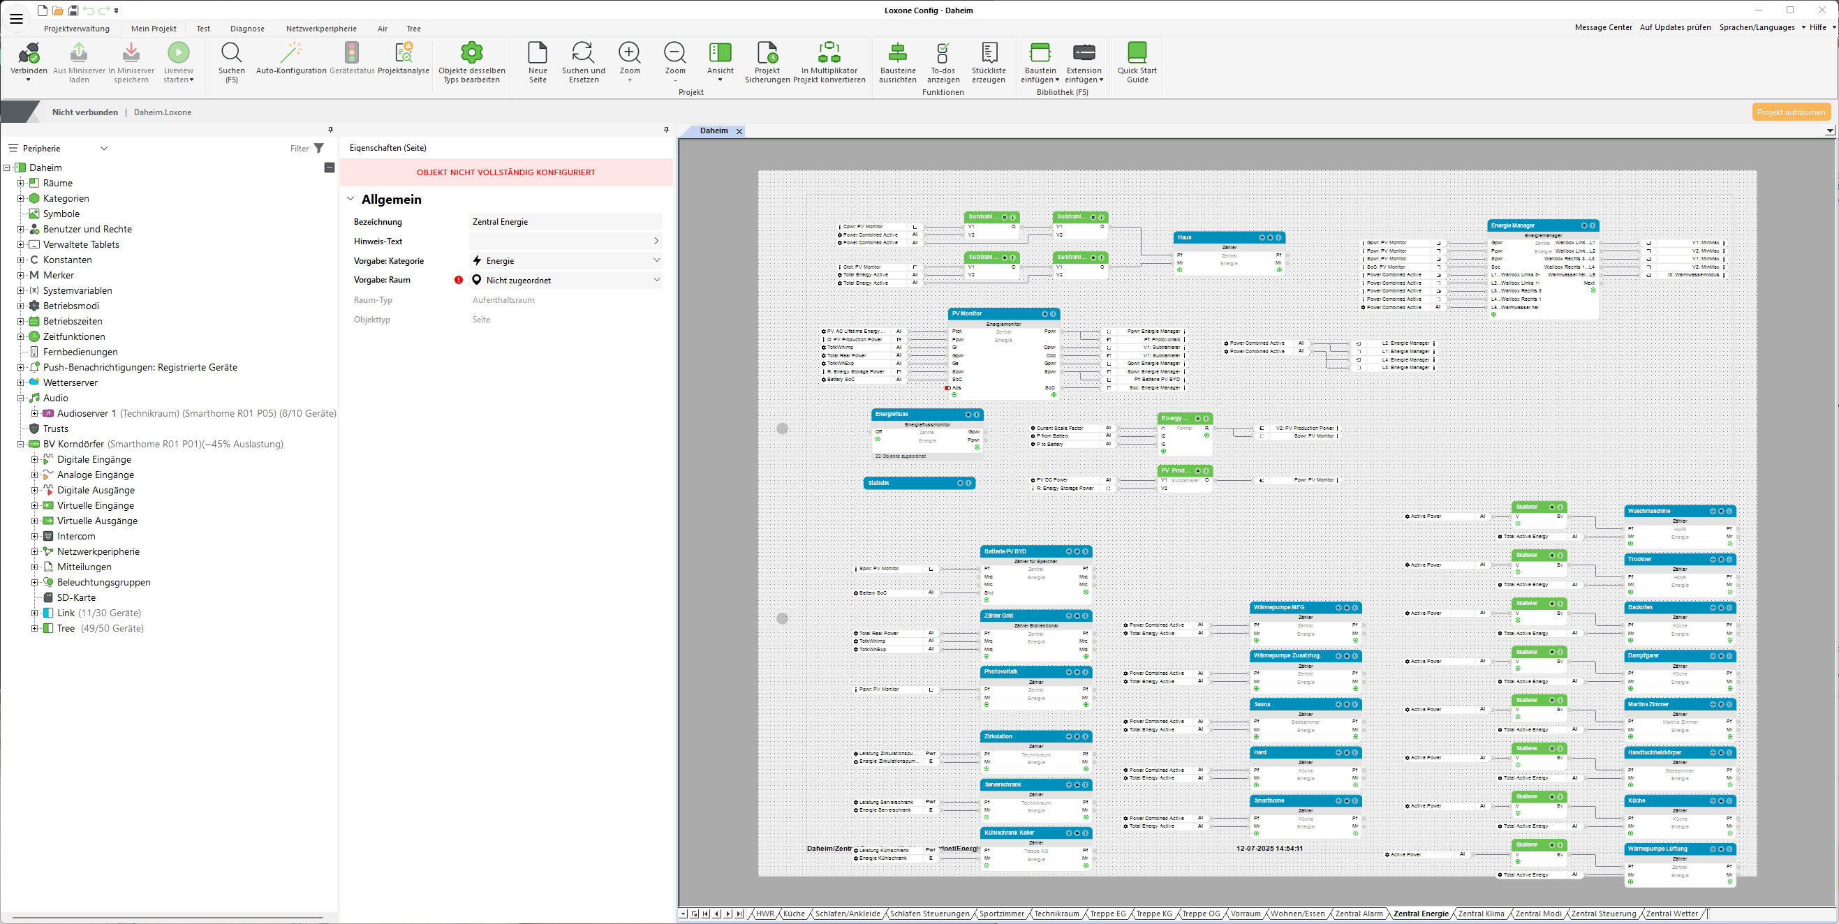Generate parts list with Stückliste erzeugen
The image size is (1839, 924).
click(989, 54)
